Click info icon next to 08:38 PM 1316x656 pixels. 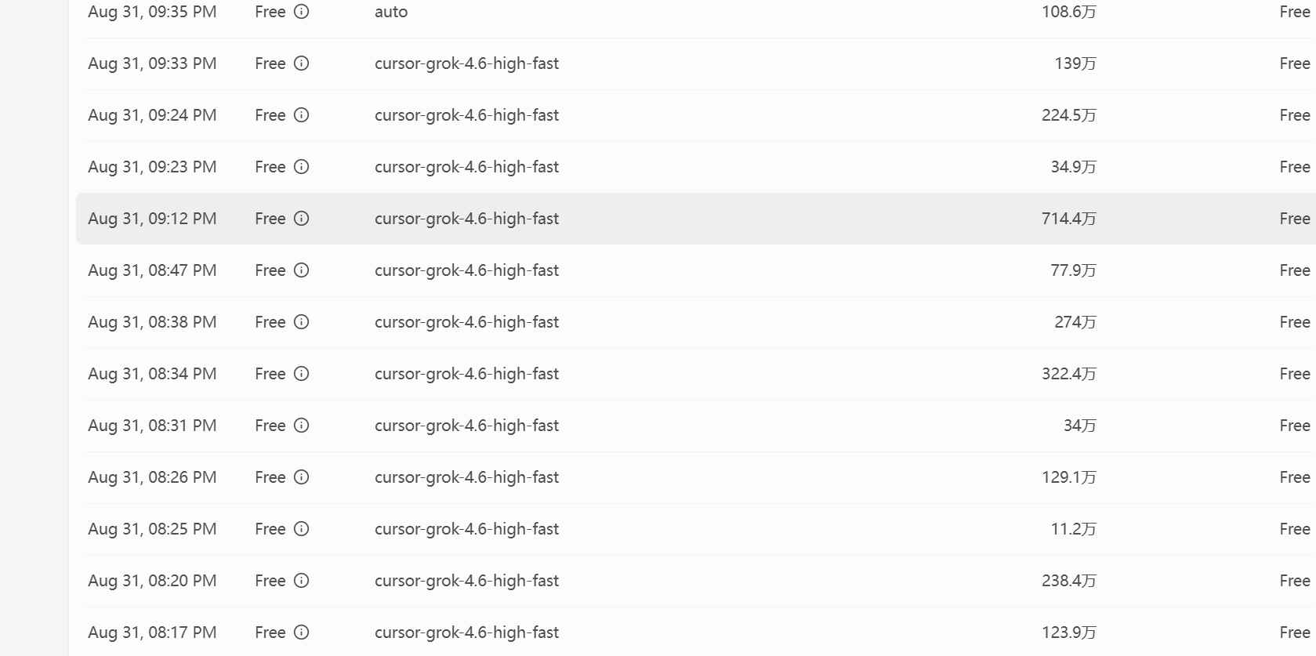pyautogui.click(x=301, y=322)
